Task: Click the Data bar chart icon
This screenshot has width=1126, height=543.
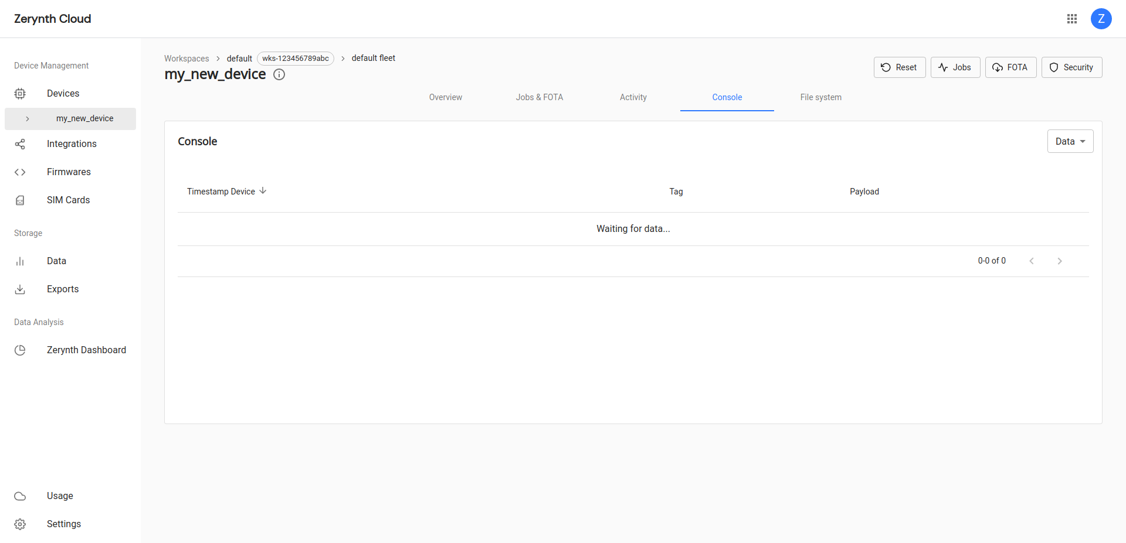Action: click(20, 261)
